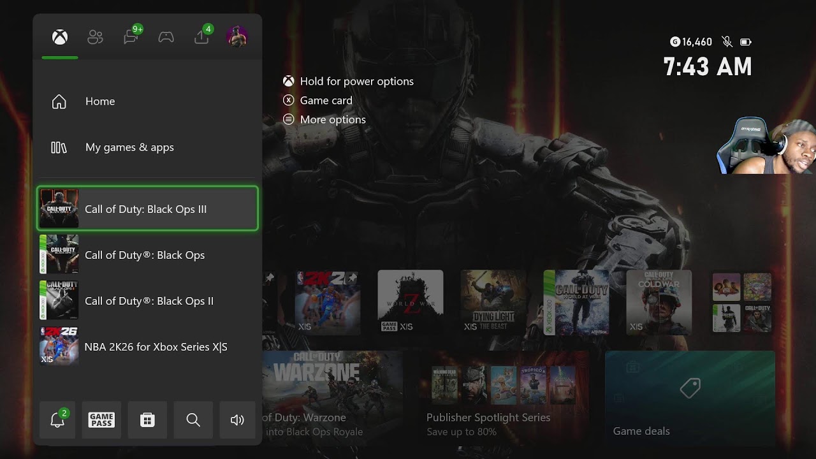Open the World War Z tile

pyautogui.click(x=411, y=303)
